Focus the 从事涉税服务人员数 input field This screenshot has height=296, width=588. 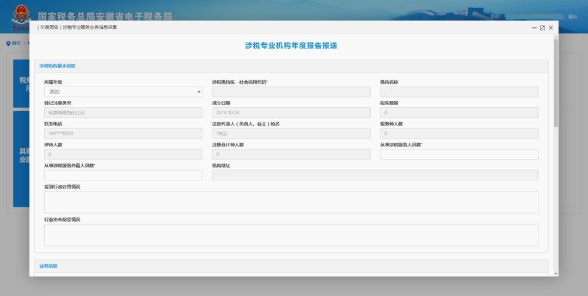(459, 154)
